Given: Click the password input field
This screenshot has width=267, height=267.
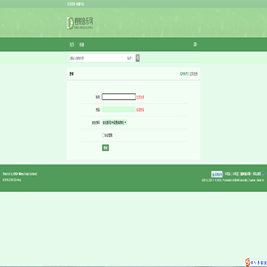Looking at the screenshot, I should (119, 110).
